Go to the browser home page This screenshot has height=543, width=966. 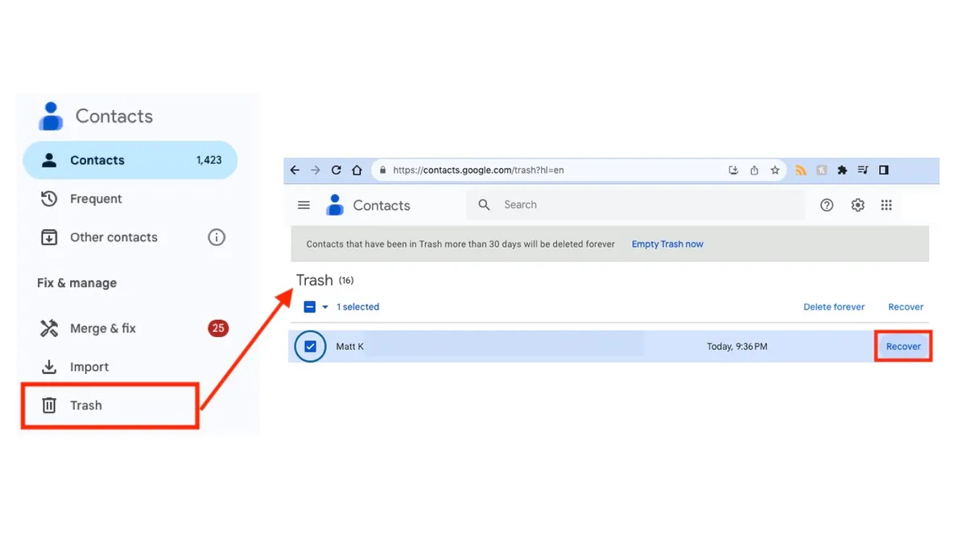(357, 171)
